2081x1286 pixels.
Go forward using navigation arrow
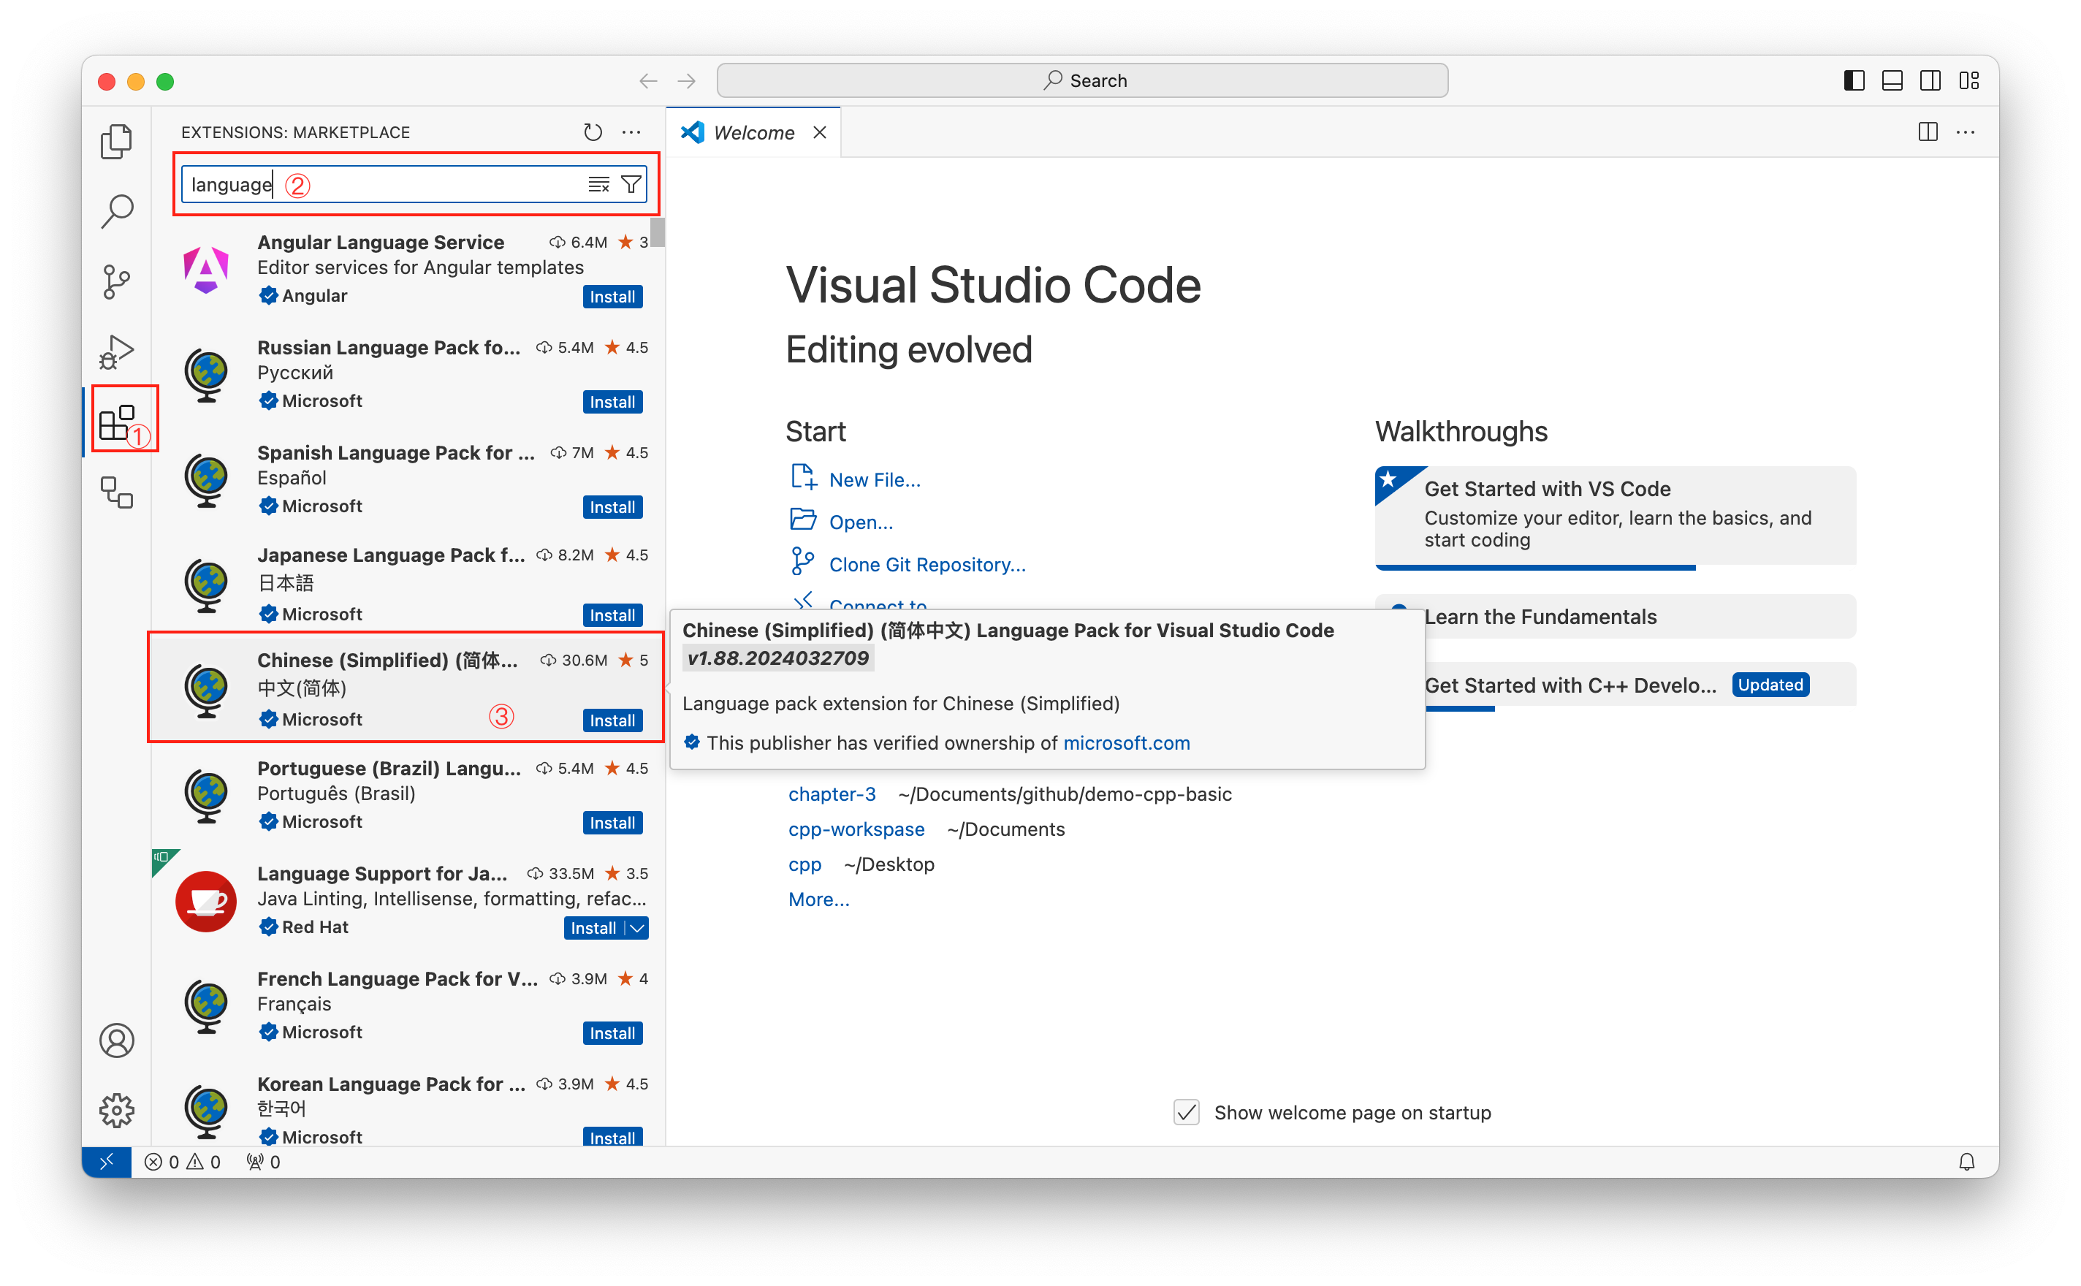point(686,81)
